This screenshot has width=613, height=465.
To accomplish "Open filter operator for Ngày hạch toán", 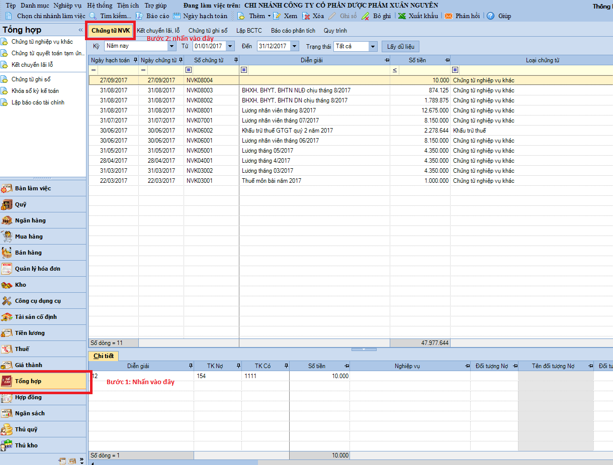I will coord(93,70).
